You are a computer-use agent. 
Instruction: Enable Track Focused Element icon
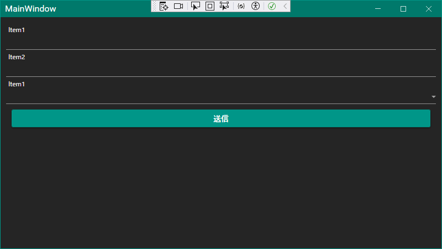[224, 6]
